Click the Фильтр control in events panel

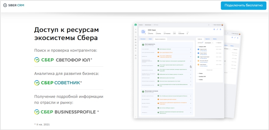200,43
